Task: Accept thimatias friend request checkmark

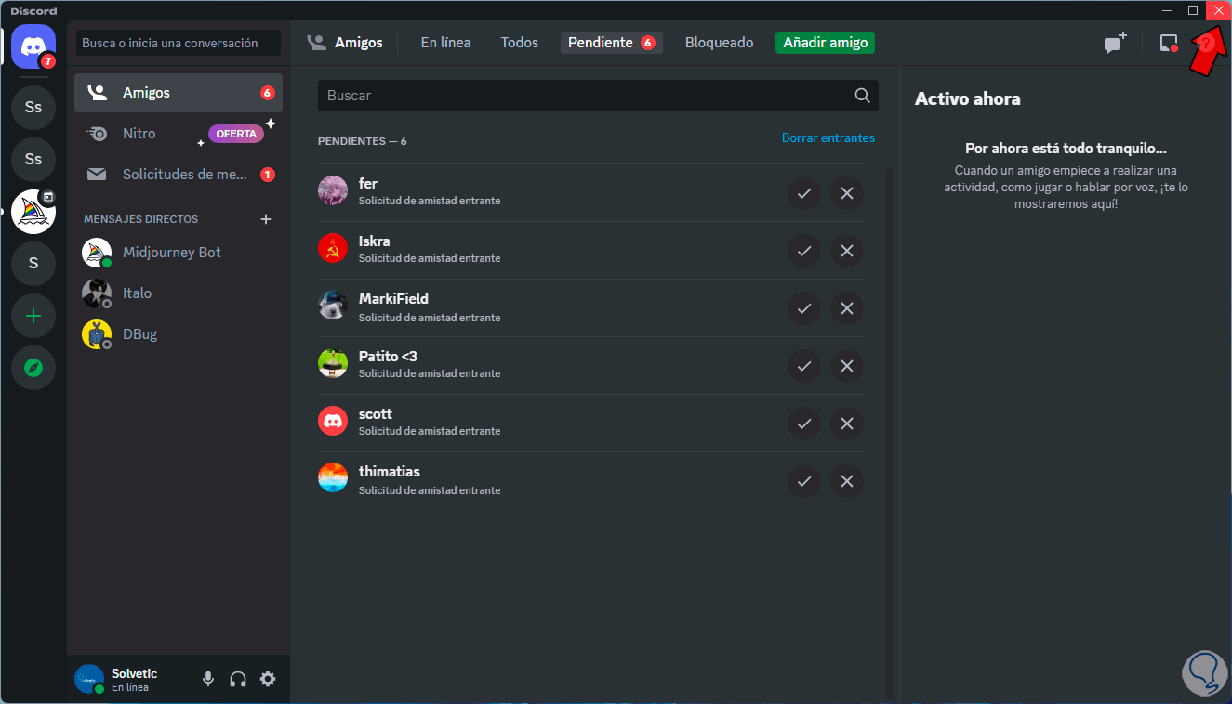Action: (x=804, y=481)
